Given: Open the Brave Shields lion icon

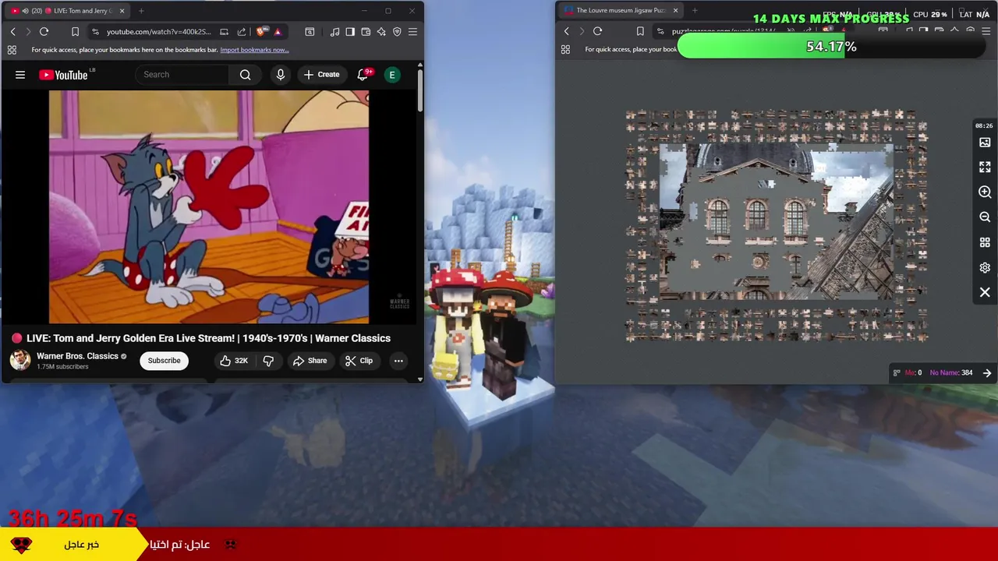Looking at the screenshot, I should [x=261, y=31].
